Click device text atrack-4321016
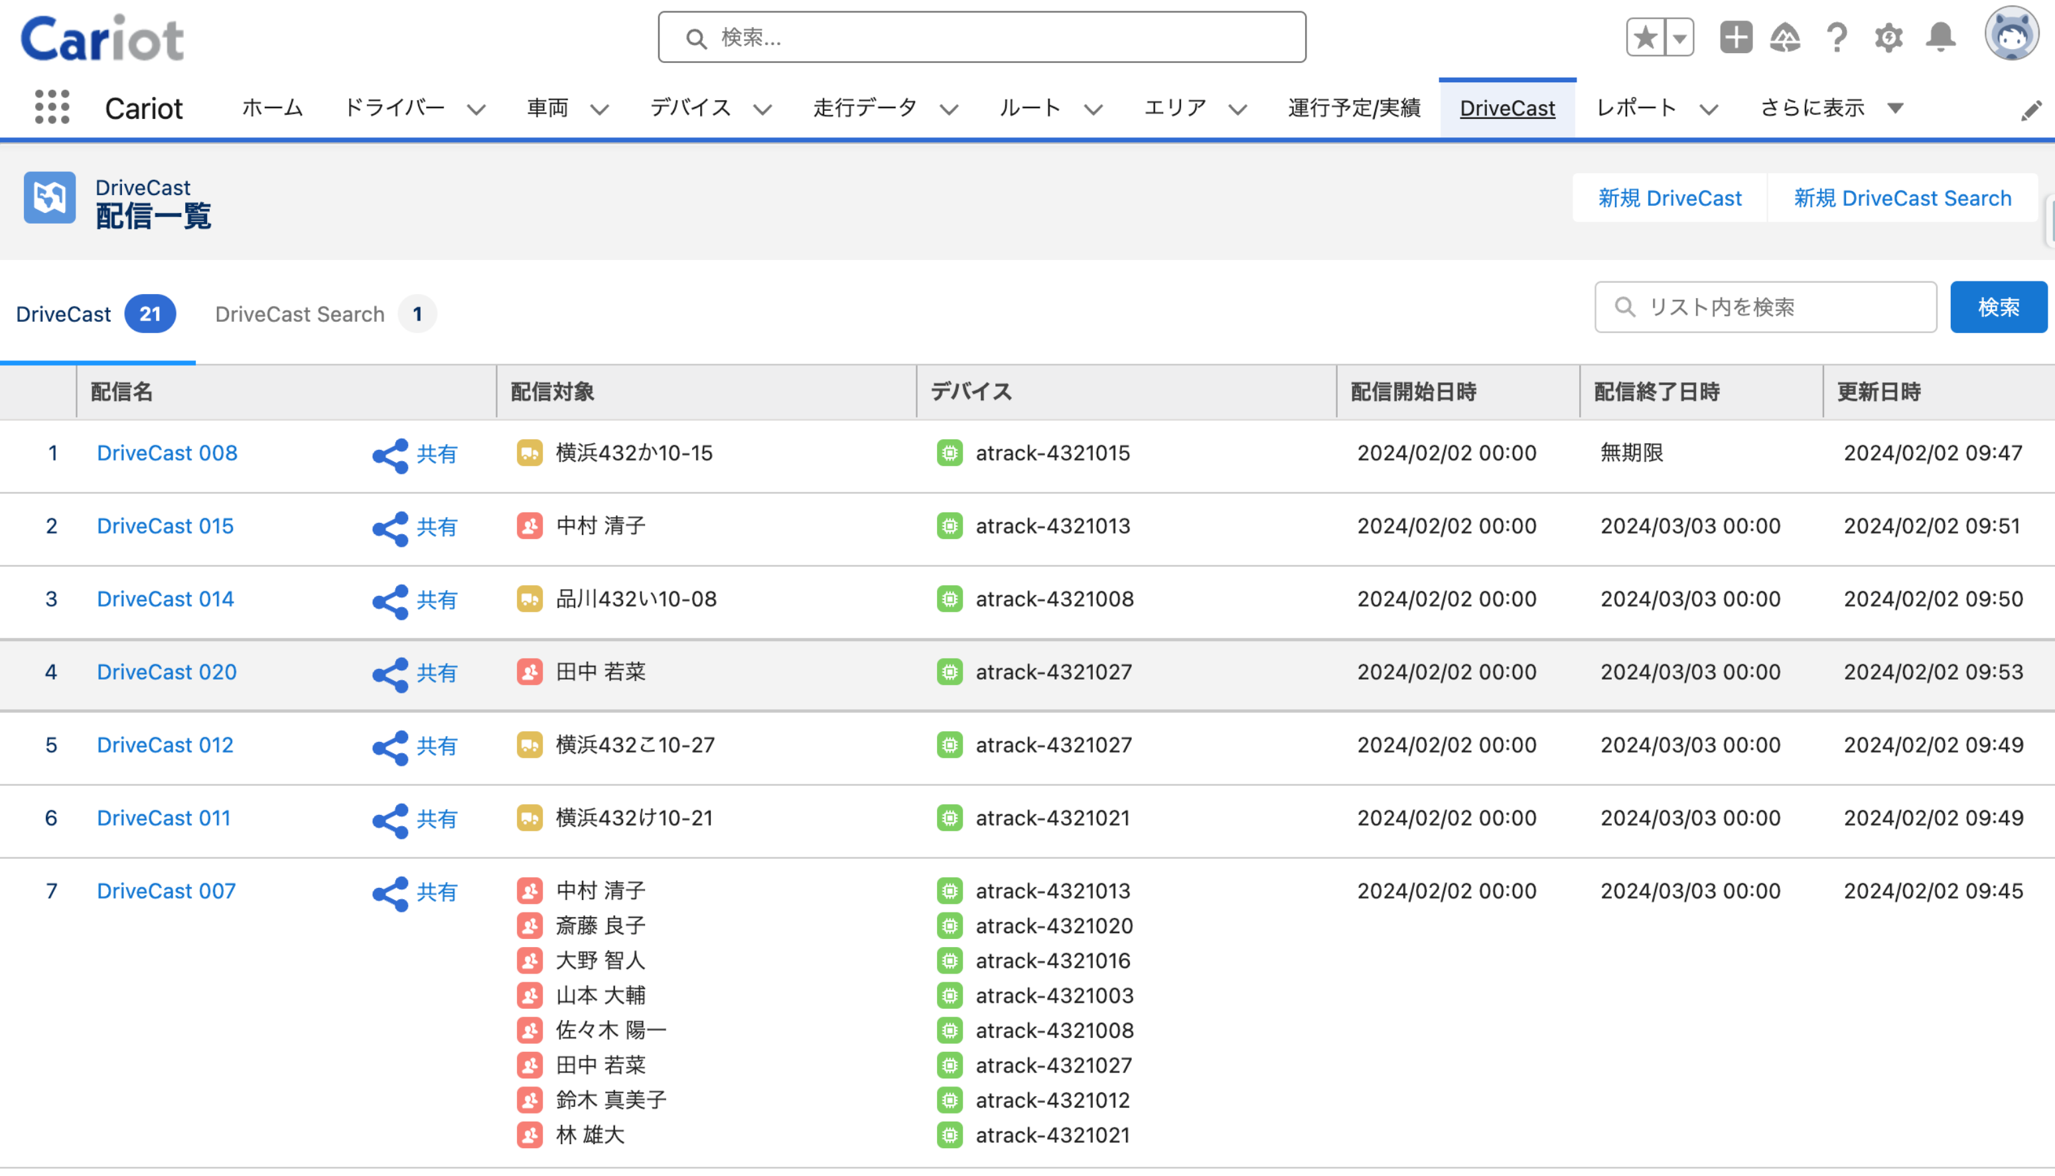Screen dimensions: 2055x1176 (1053, 960)
